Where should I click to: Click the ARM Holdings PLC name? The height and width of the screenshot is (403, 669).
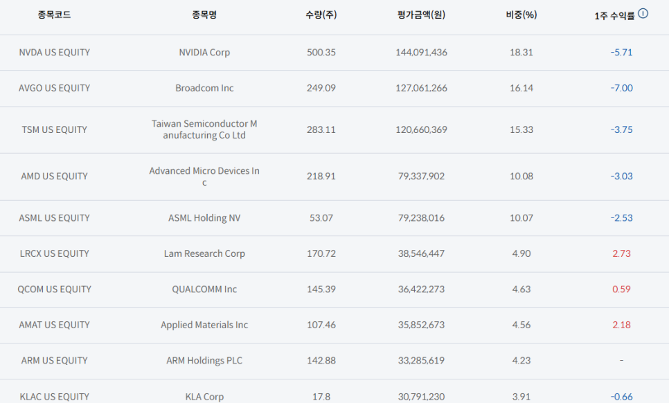click(204, 361)
